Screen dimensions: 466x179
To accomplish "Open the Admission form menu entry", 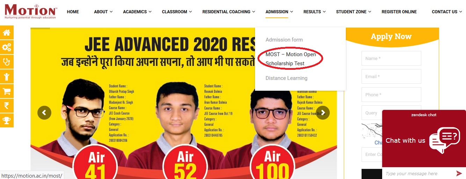I will (284, 40).
